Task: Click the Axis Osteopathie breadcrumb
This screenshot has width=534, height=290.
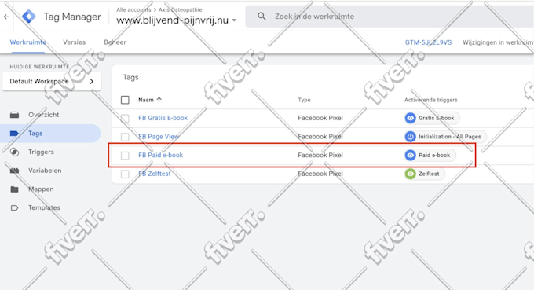Action: (180, 10)
